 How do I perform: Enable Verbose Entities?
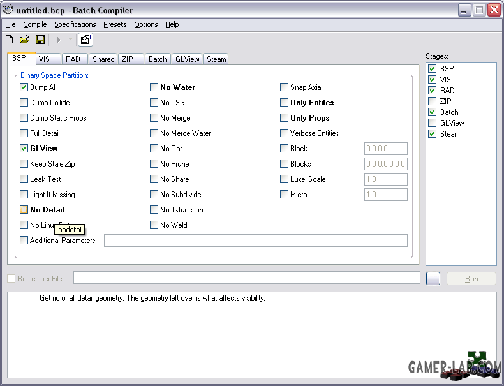click(x=284, y=133)
